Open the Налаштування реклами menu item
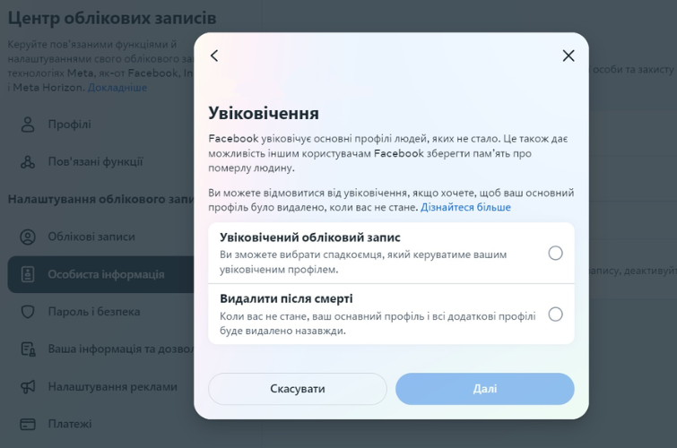The height and width of the screenshot is (448, 677). click(x=112, y=387)
